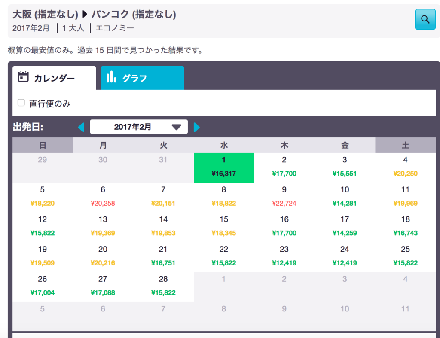This screenshot has width=440, height=338.
Task: Click February 23 at ¥12,419
Action: (284, 257)
